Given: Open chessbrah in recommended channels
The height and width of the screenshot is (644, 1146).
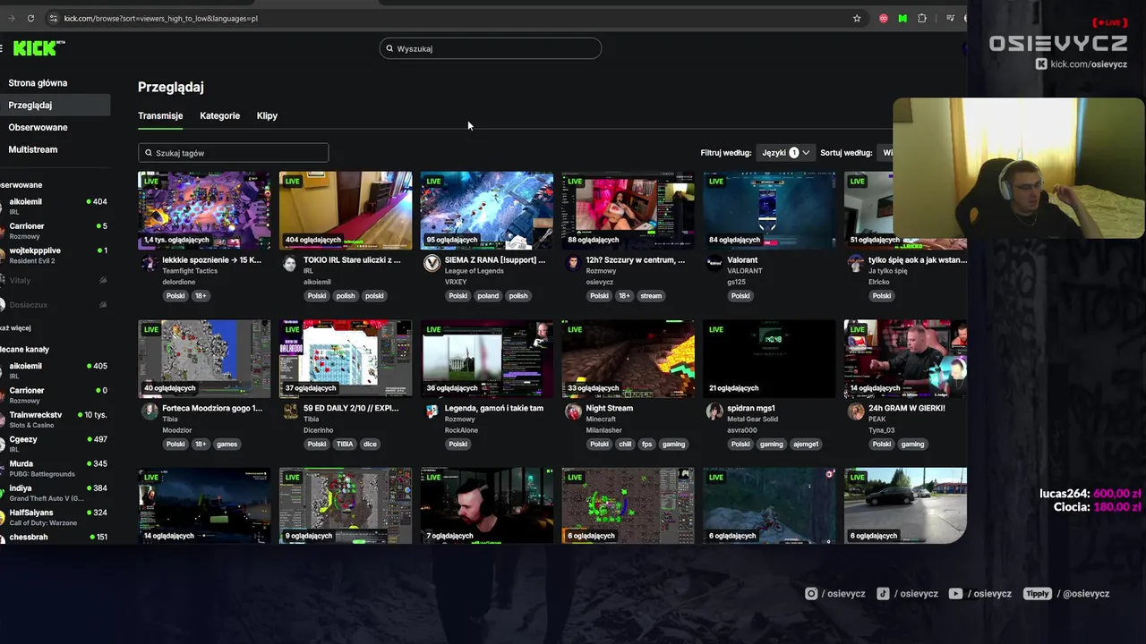Looking at the screenshot, I should click(x=54, y=538).
